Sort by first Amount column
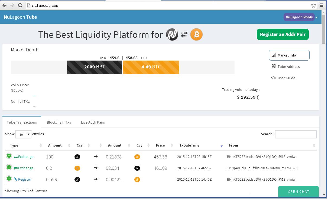The width and height of the screenshot is (328, 199). pos(58,145)
